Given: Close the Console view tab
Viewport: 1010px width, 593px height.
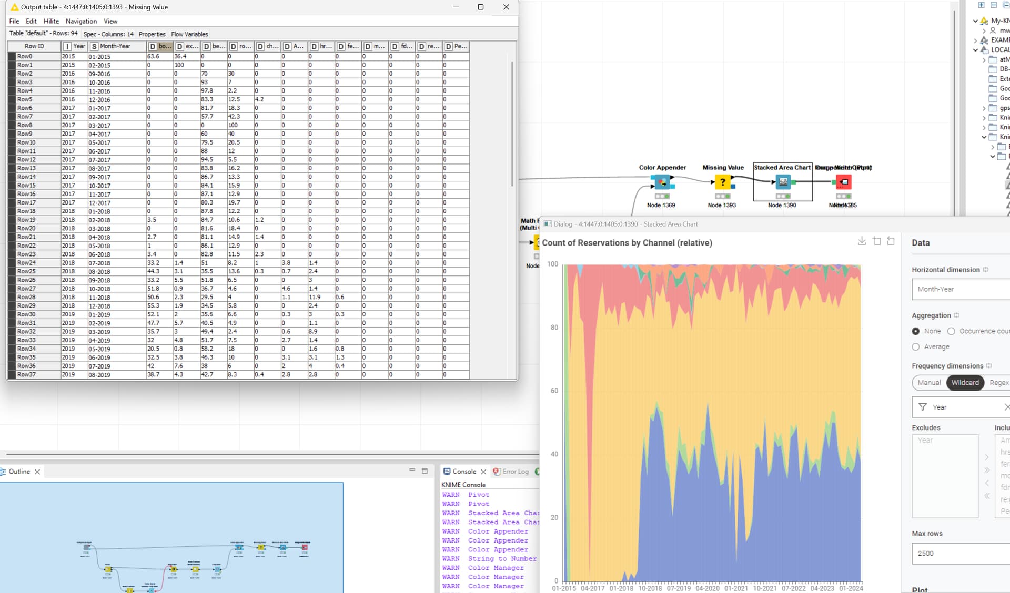Looking at the screenshot, I should pos(483,472).
